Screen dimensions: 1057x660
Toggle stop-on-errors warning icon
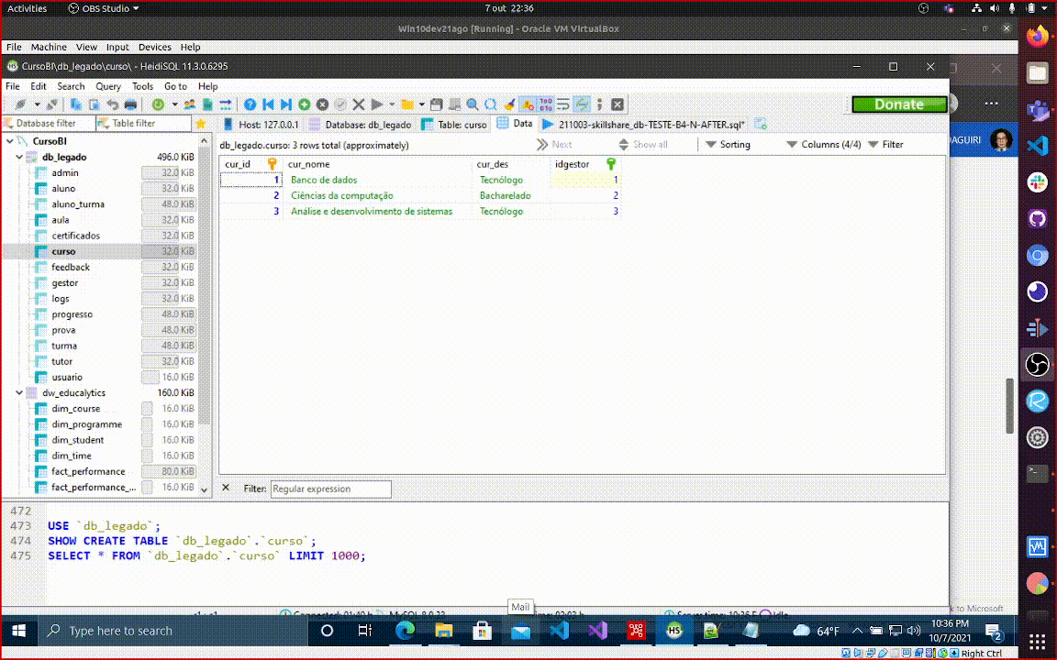click(x=528, y=104)
